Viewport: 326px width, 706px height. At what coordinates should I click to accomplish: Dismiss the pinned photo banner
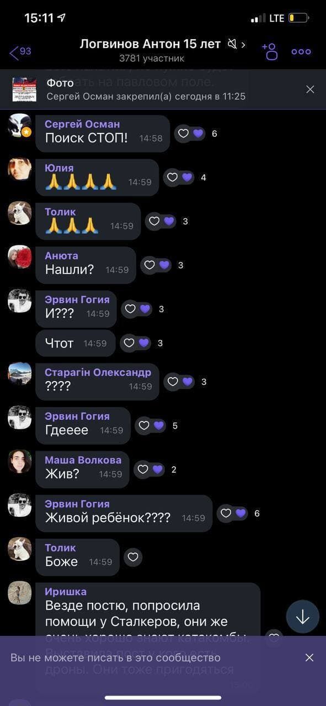310,89
